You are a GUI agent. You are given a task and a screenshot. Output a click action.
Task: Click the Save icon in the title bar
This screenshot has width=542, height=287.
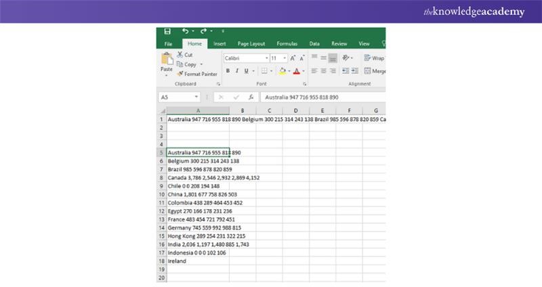167,31
